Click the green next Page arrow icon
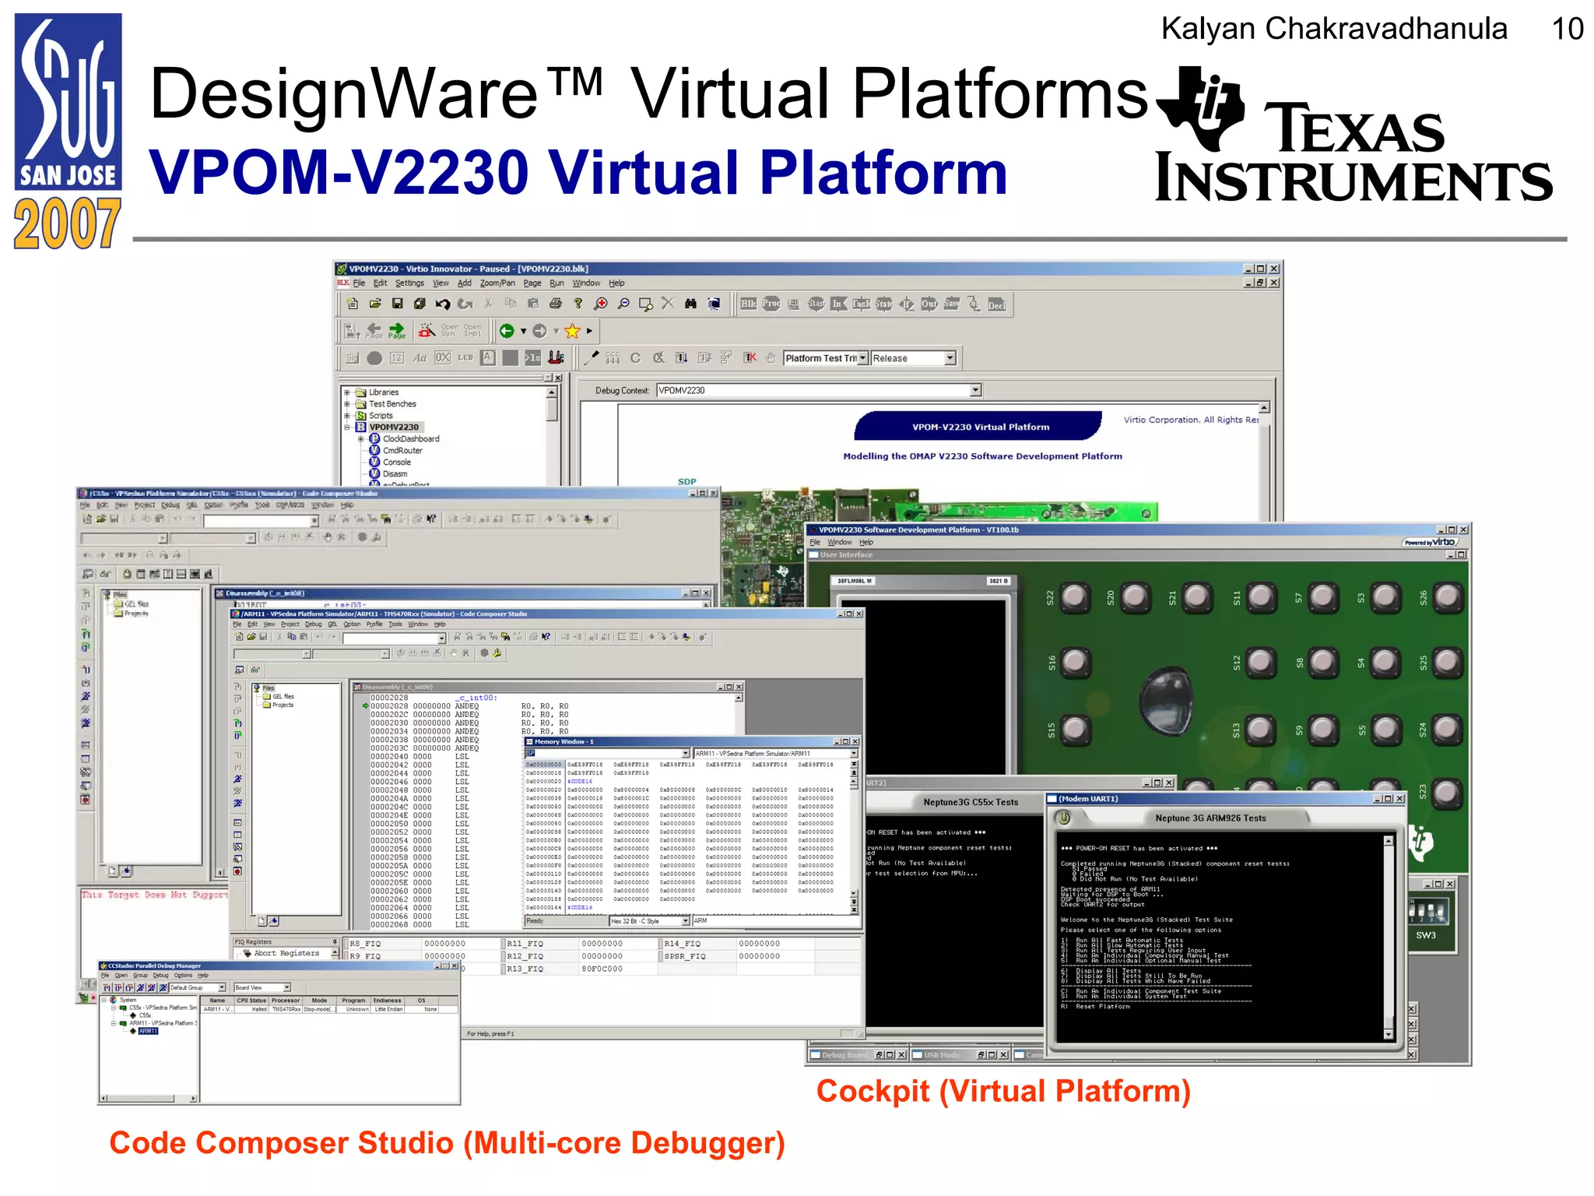Image resolution: width=1594 pixels, height=1196 pixels. pos(397,331)
